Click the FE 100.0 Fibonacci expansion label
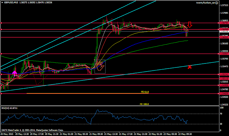Viewport: 229px width, 136px height. [144, 104]
